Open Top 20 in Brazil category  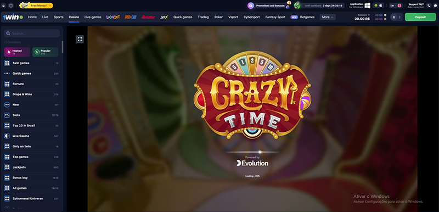pos(32,125)
